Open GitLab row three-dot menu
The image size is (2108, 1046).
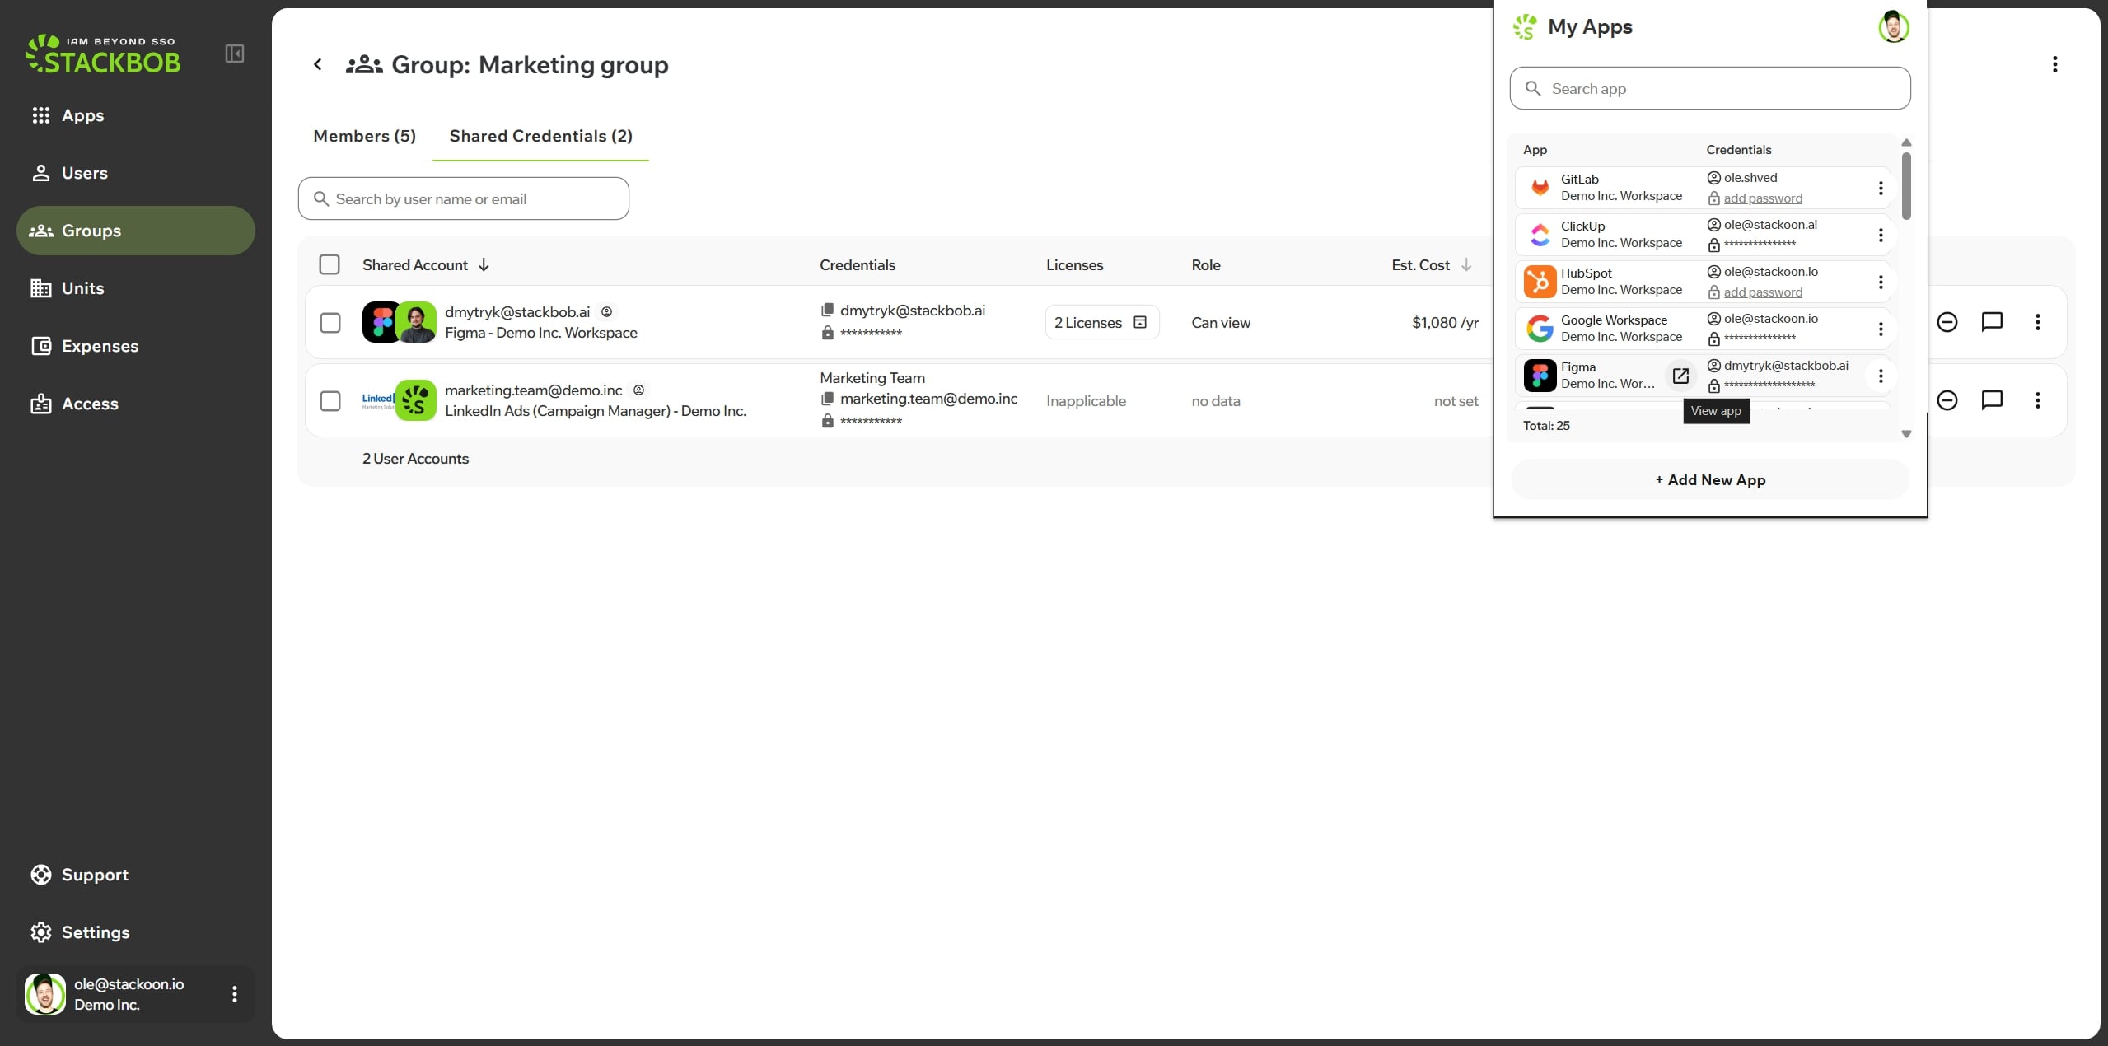tap(1881, 188)
